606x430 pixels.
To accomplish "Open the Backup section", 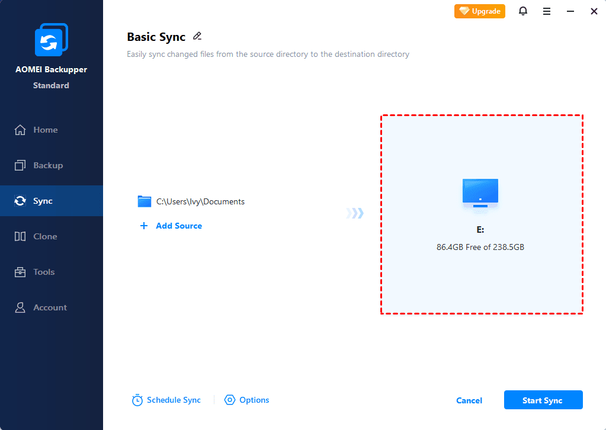I will [47, 165].
